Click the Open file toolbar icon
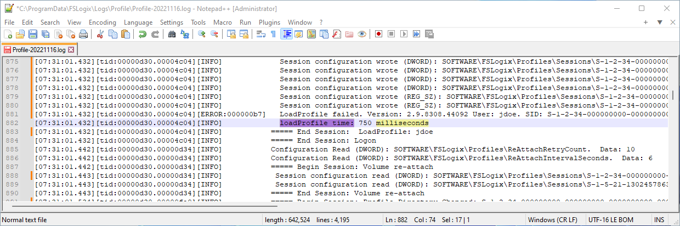This screenshot has height=226, width=680. (x=21, y=34)
